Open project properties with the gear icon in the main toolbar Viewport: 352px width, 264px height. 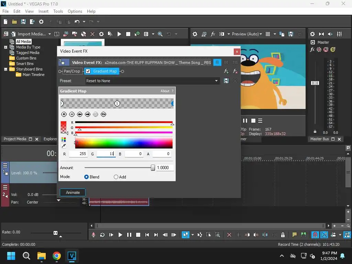coord(41,22)
